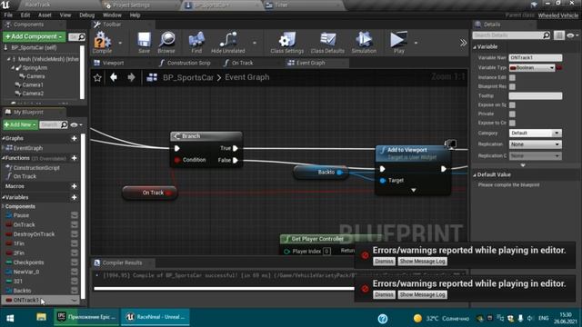Image resolution: width=582 pixels, height=327 pixels.
Task: Expand the toolbar overflow chevrons
Action: tap(463, 43)
